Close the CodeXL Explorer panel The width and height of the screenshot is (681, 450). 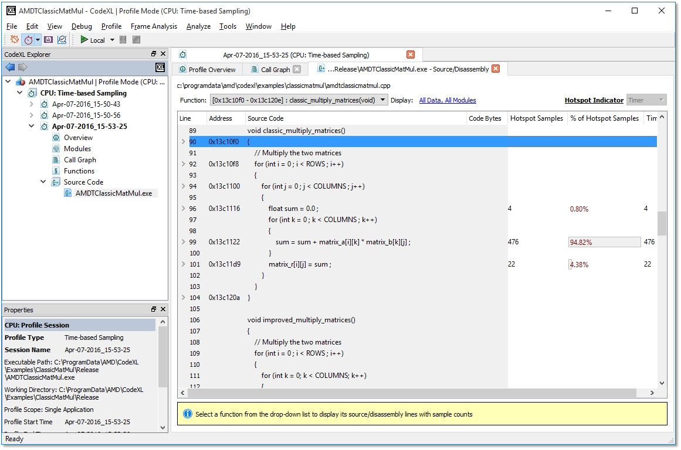pos(163,54)
